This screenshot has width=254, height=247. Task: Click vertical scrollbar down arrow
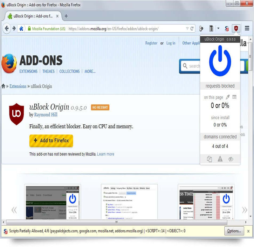[250, 217]
